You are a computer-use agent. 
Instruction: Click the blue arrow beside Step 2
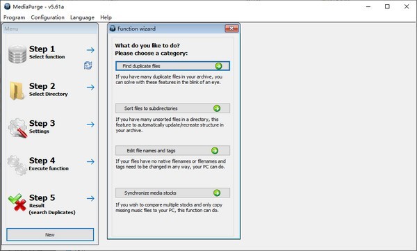90,88
